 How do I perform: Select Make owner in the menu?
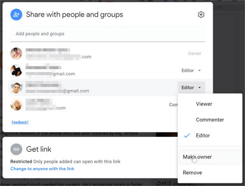click(x=197, y=157)
